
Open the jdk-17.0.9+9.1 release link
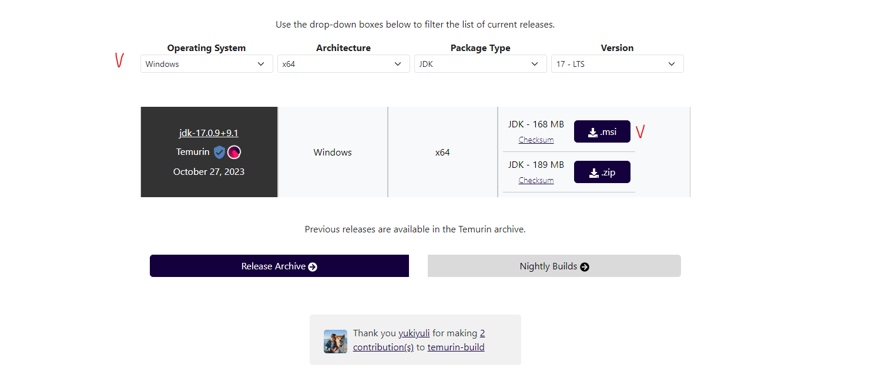pyautogui.click(x=209, y=133)
